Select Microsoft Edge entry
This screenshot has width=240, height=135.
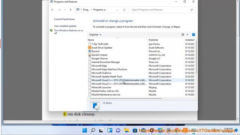click(x=99, y=66)
